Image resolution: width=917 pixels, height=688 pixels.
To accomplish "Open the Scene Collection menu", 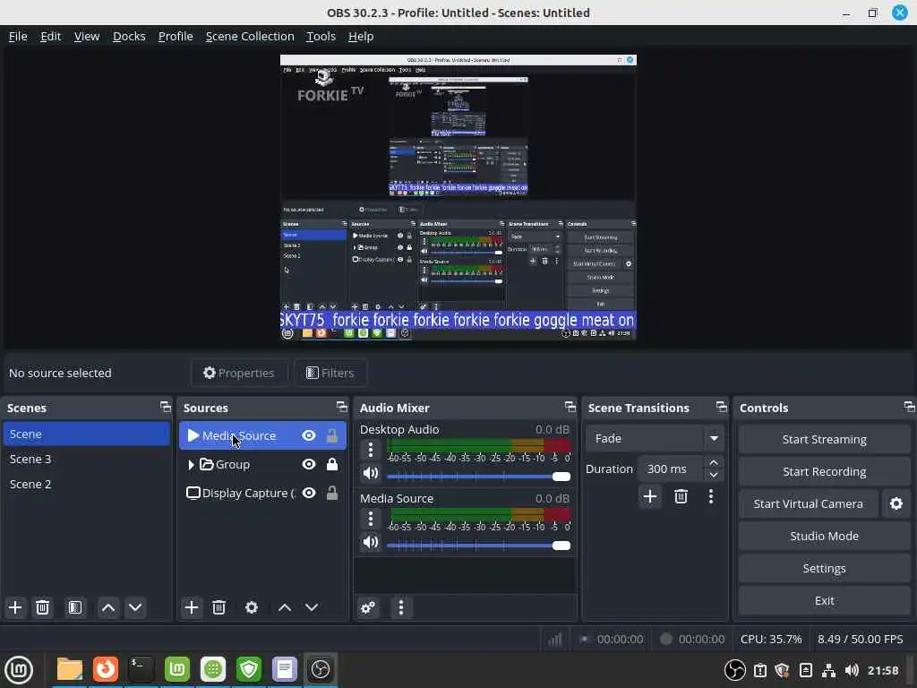I will (250, 36).
